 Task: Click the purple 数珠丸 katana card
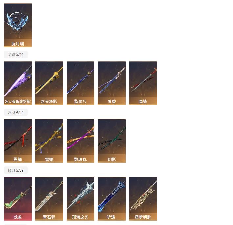[x=80, y=141]
